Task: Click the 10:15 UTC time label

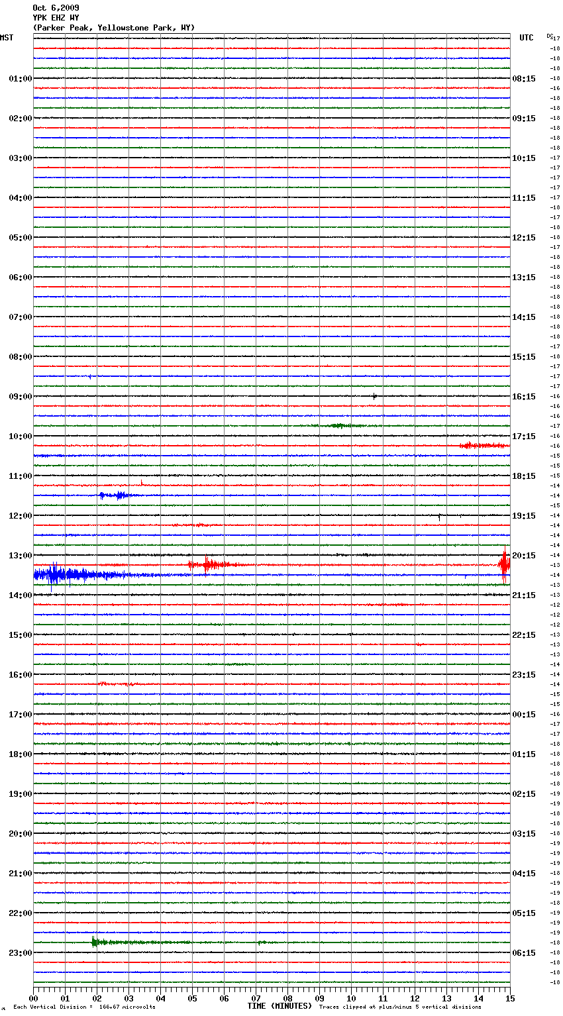Action: pyautogui.click(x=524, y=158)
